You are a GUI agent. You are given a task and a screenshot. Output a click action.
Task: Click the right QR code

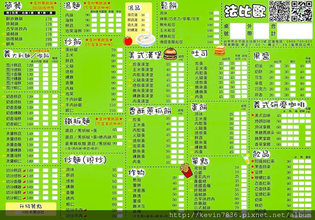301,11
